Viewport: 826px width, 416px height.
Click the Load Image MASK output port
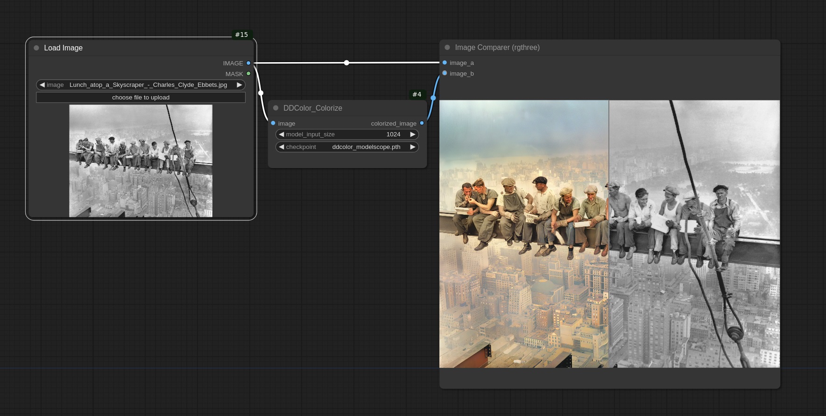248,74
